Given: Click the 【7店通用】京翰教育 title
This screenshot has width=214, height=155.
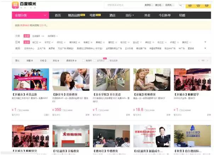Looking at the screenshot, I should click(x=66, y=151).
